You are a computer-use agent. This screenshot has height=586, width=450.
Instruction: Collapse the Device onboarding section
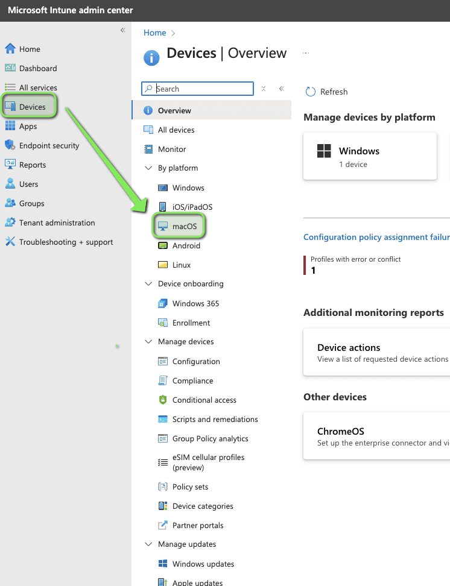click(x=148, y=284)
